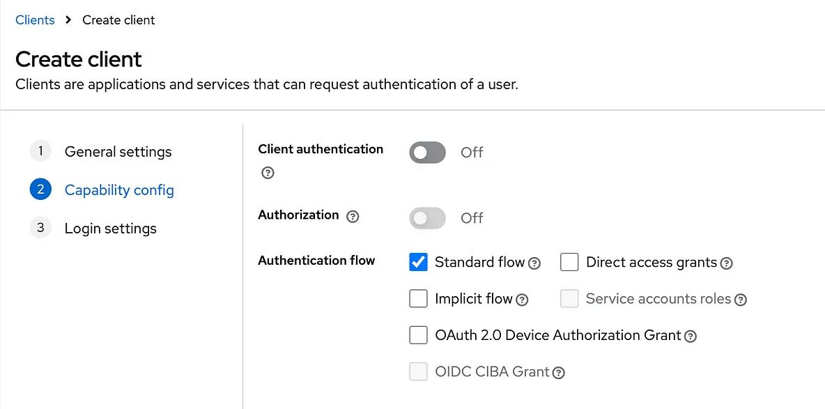Screen dimensions: 825x409
Task: Open Service accounts roles help icon
Action: [x=741, y=300]
